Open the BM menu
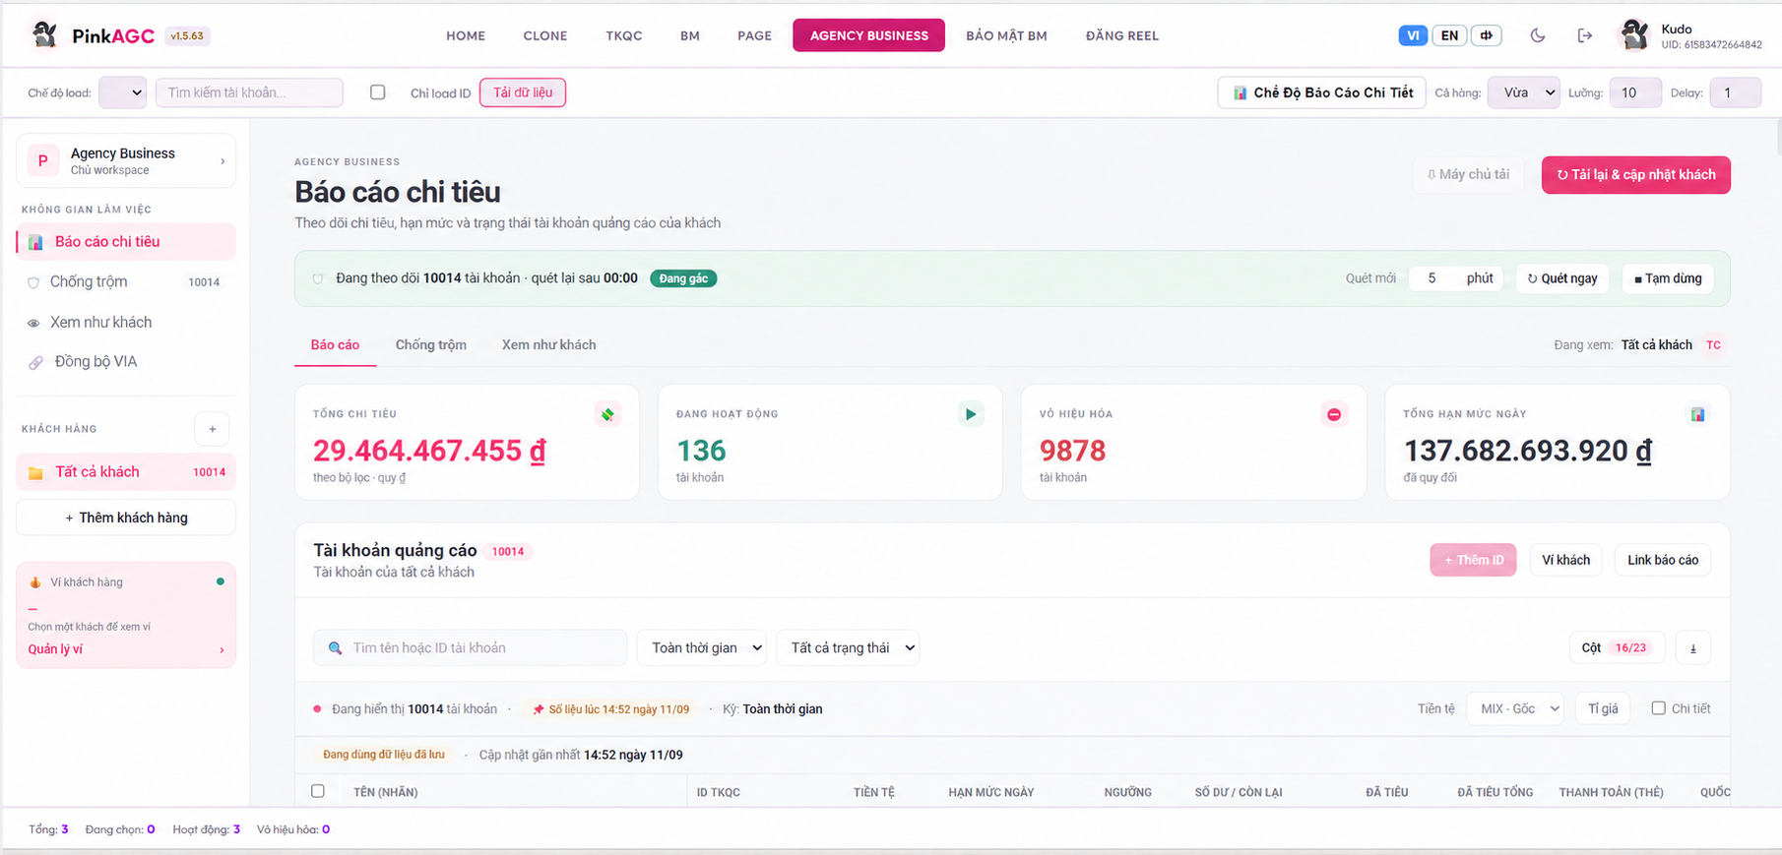 tap(690, 35)
